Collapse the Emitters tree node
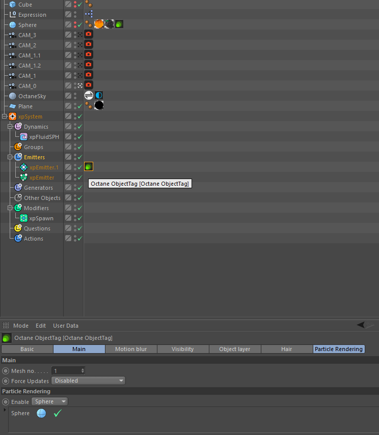Screen dimensions: 379x435 pyautogui.click(x=10, y=157)
